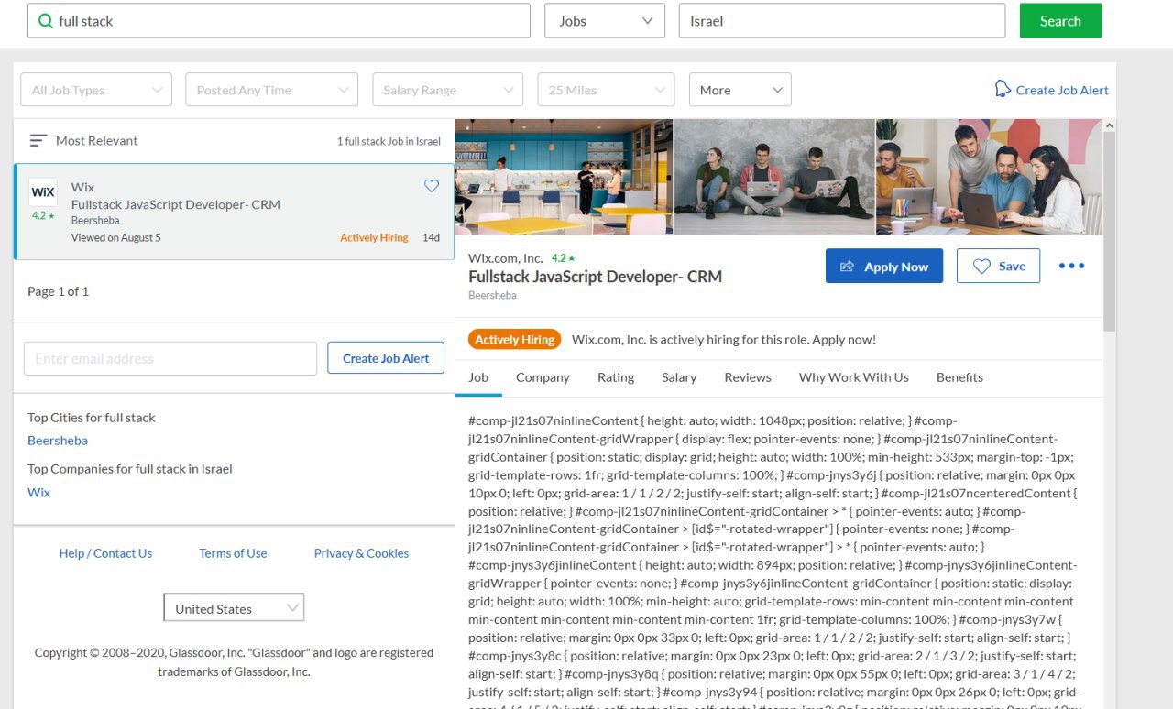Switch to the Reviews tab
Viewport: 1173px width, 709px height.
[x=748, y=377]
